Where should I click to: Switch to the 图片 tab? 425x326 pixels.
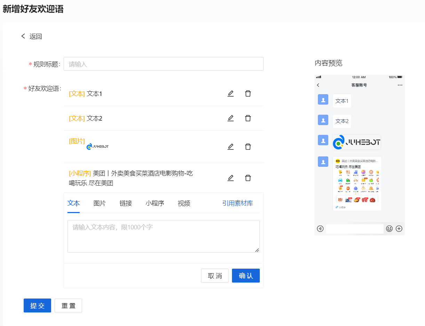coord(99,203)
